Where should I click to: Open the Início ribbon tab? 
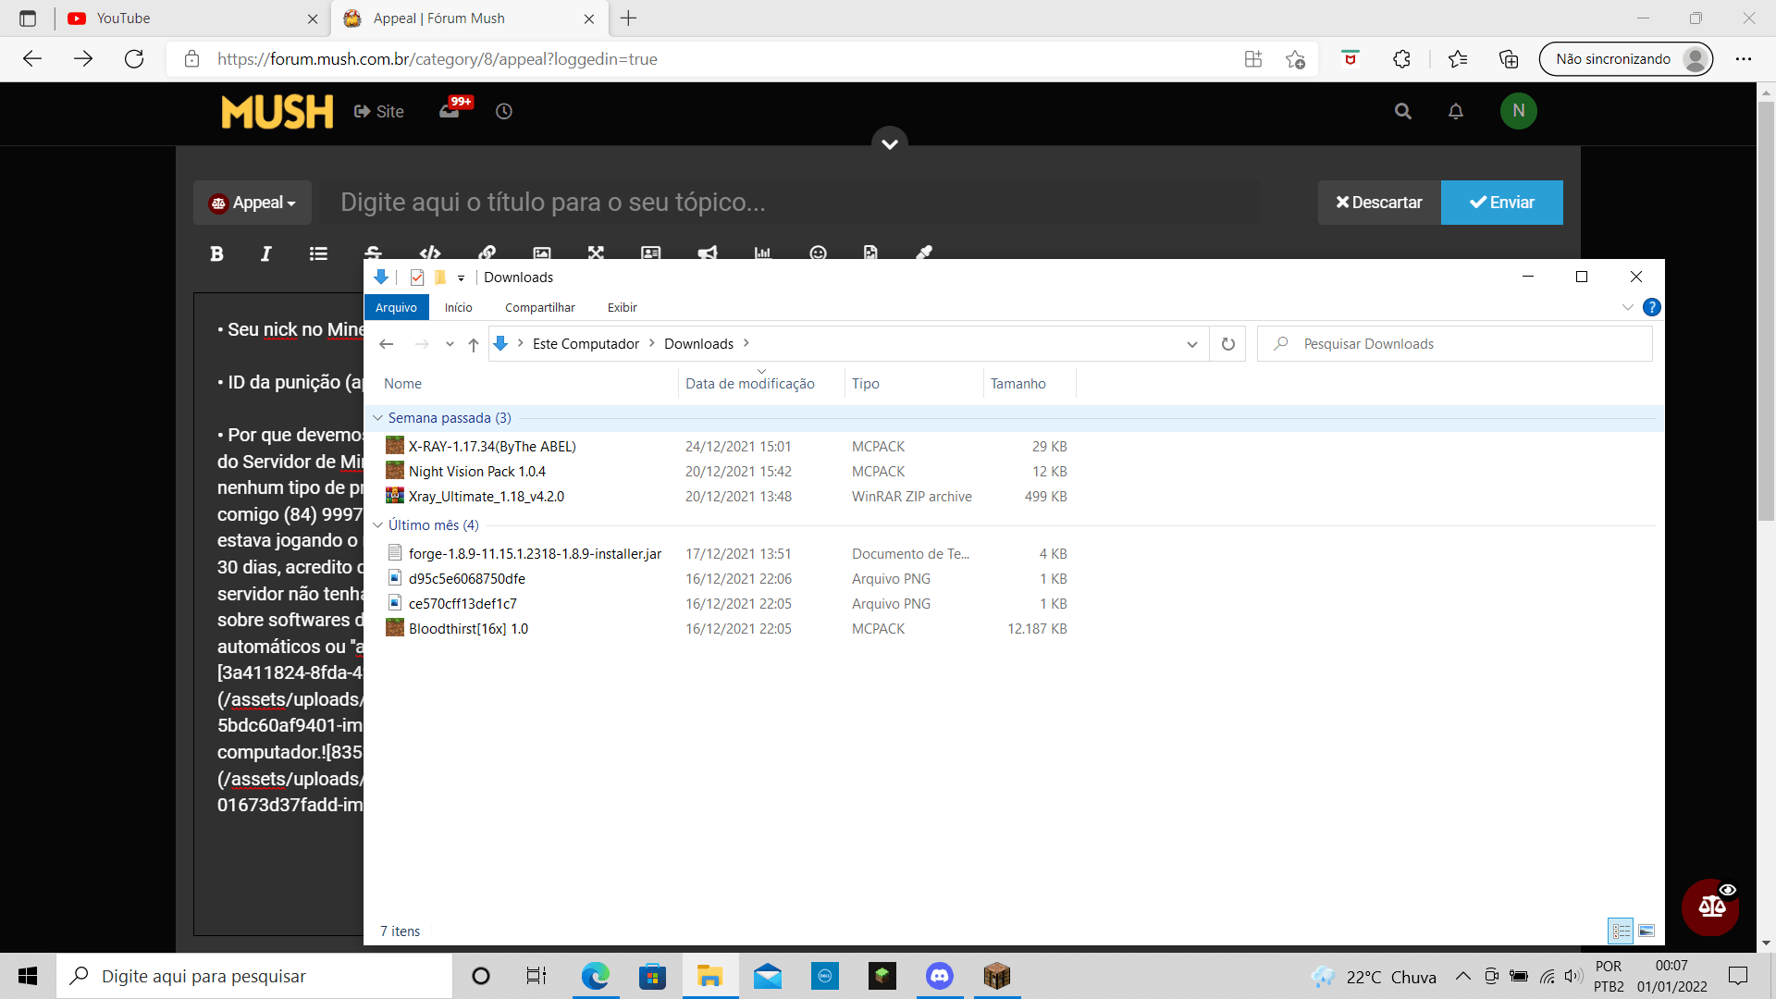coord(459,307)
